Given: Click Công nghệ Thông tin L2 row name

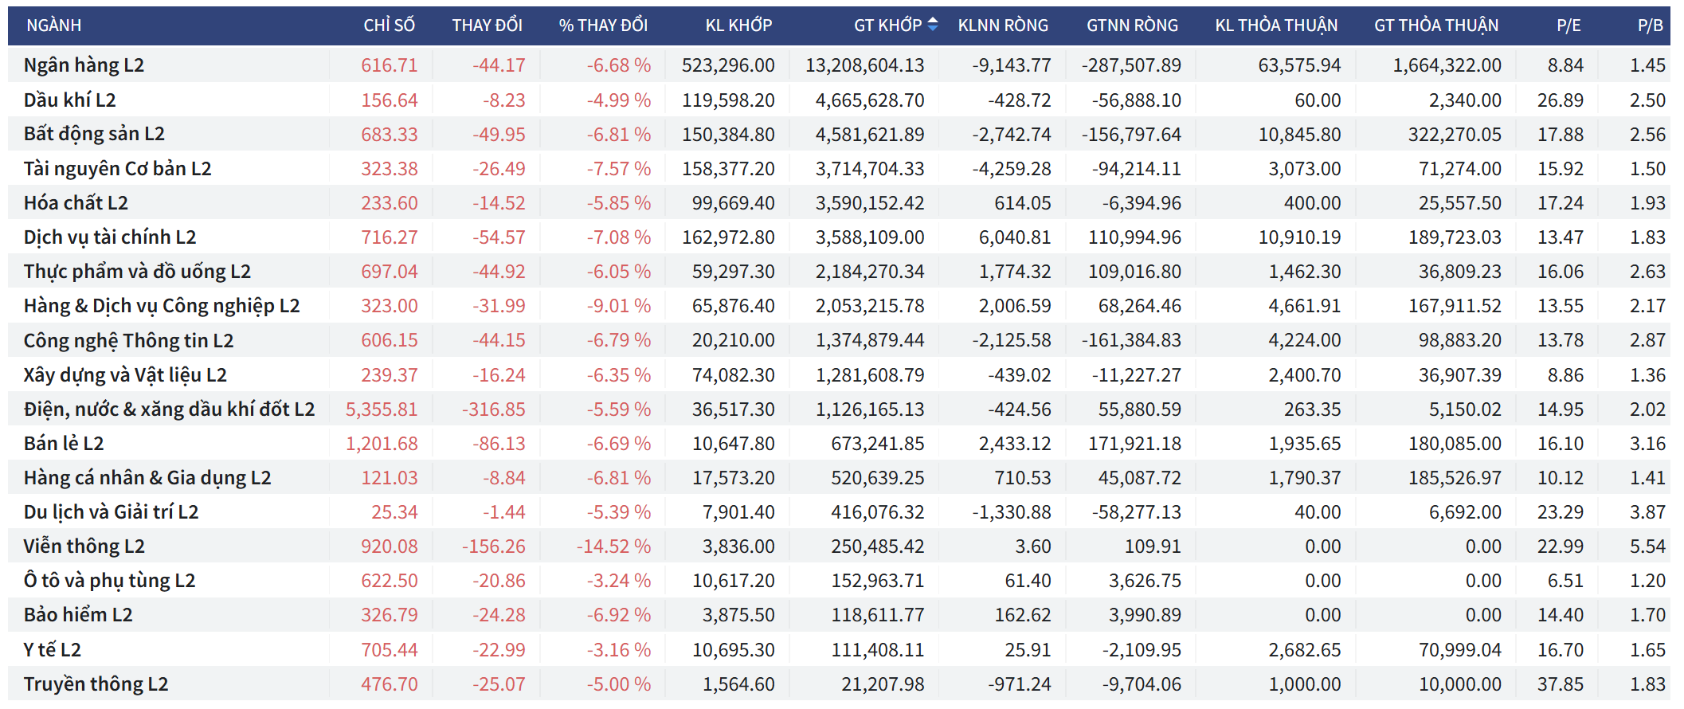Looking at the screenshot, I should (x=128, y=341).
